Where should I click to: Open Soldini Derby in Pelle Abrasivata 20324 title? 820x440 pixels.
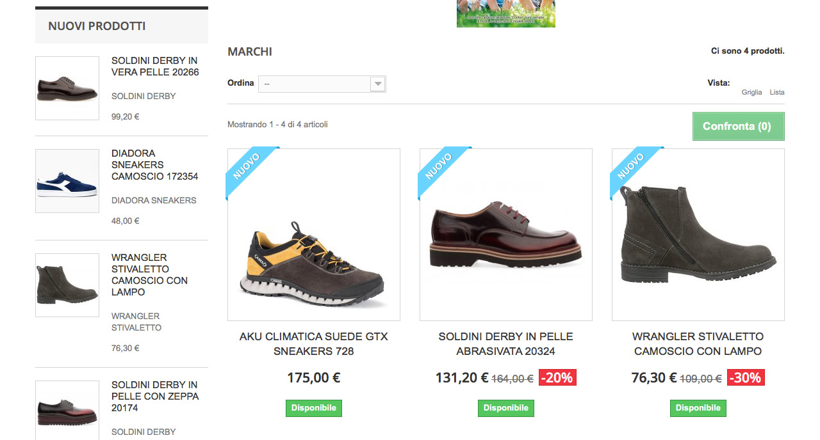(506, 343)
